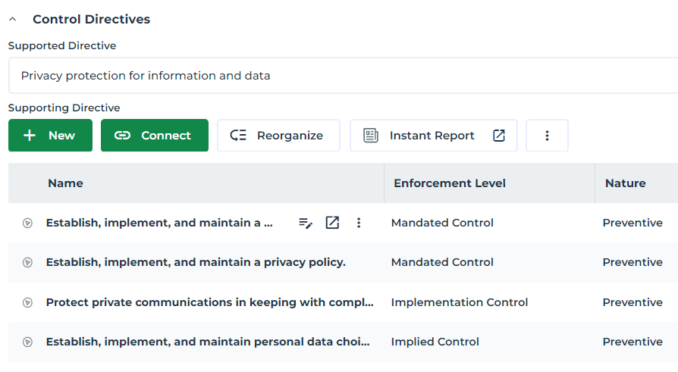This screenshot has width=678, height=372.
Task: Click the personal data choice row icon
Action: 27,342
